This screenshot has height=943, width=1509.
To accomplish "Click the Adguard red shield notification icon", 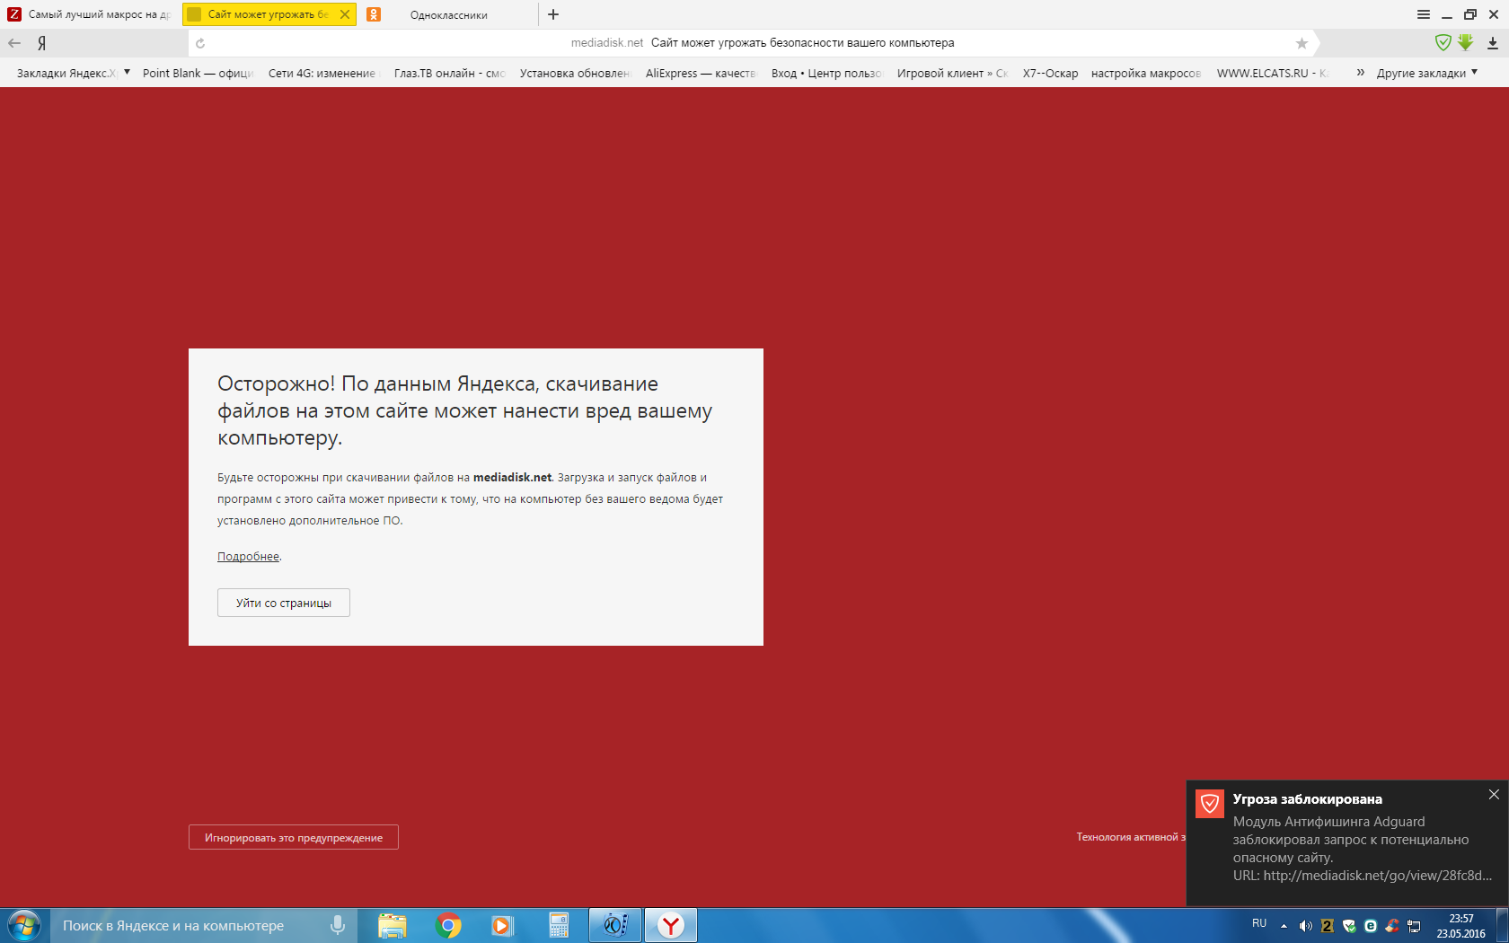I will coord(1210,803).
